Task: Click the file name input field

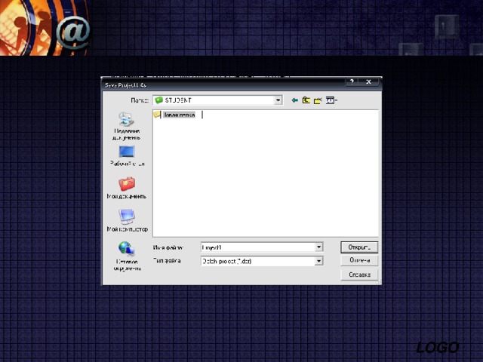Action: point(257,247)
